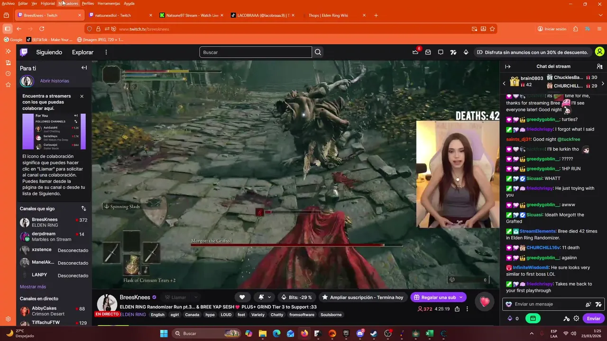Open the Historial menu

click(47, 3)
